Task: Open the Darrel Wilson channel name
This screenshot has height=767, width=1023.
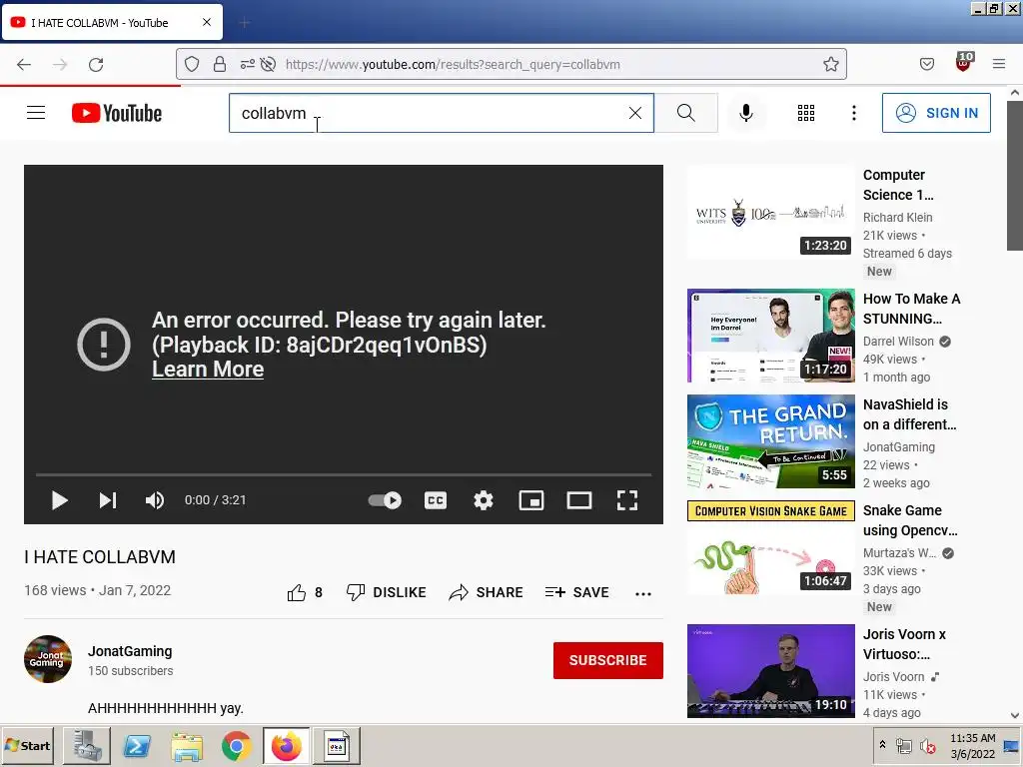Action: (898, 342)
